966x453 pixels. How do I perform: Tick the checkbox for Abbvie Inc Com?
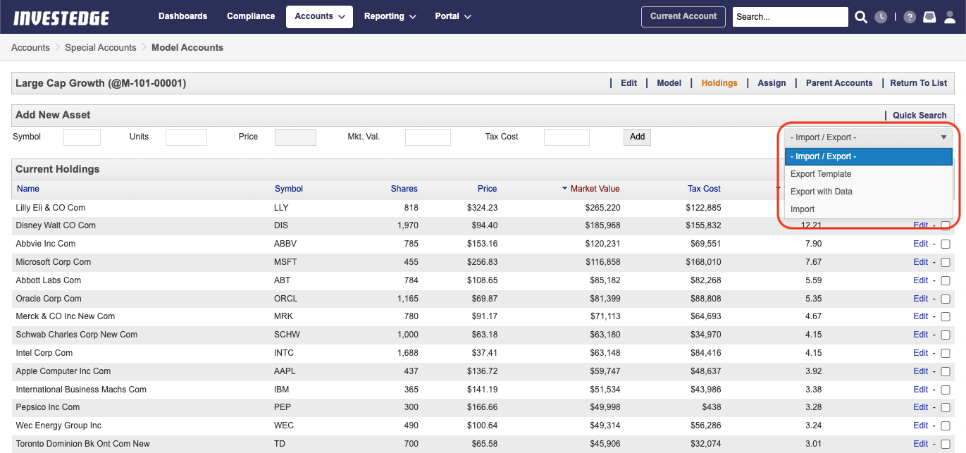pos(946,244)
